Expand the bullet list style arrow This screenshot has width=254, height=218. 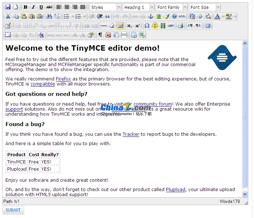(x=73, y=16)
